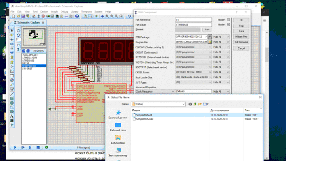313x175 pixels.
Task: Select the SimpleRMS.hex file
Action: [145, 119]
